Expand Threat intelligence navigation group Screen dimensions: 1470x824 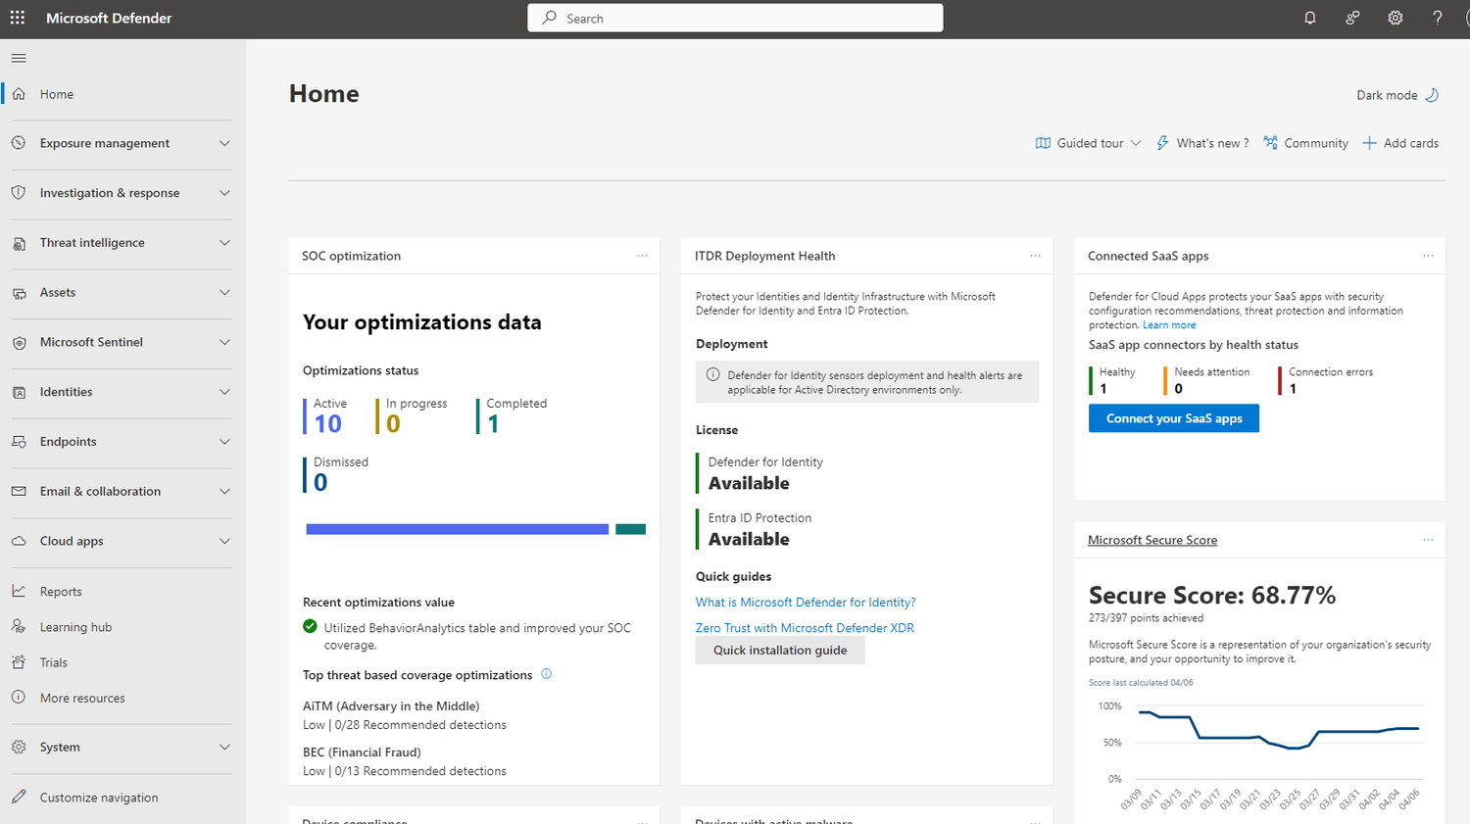pyautogui.click(x=122, y=243)
